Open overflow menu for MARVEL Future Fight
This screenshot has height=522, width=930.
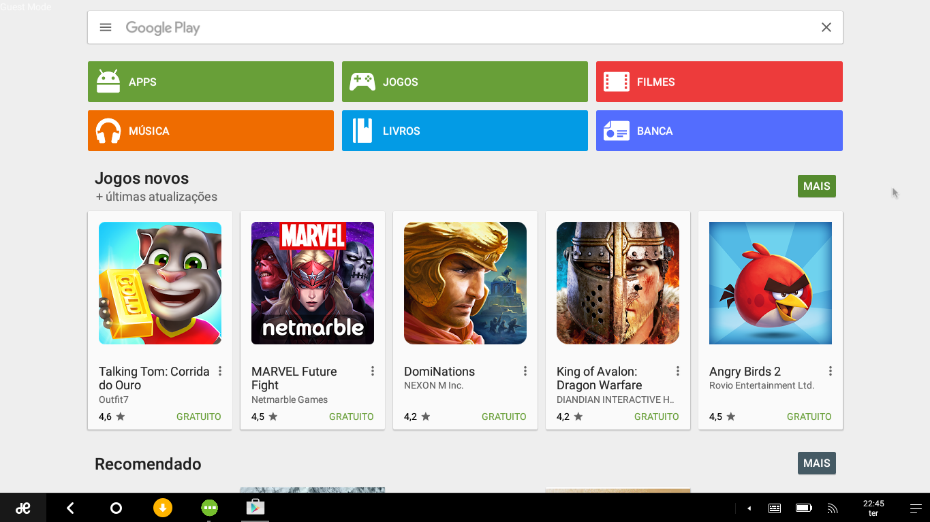coord(373,371)
